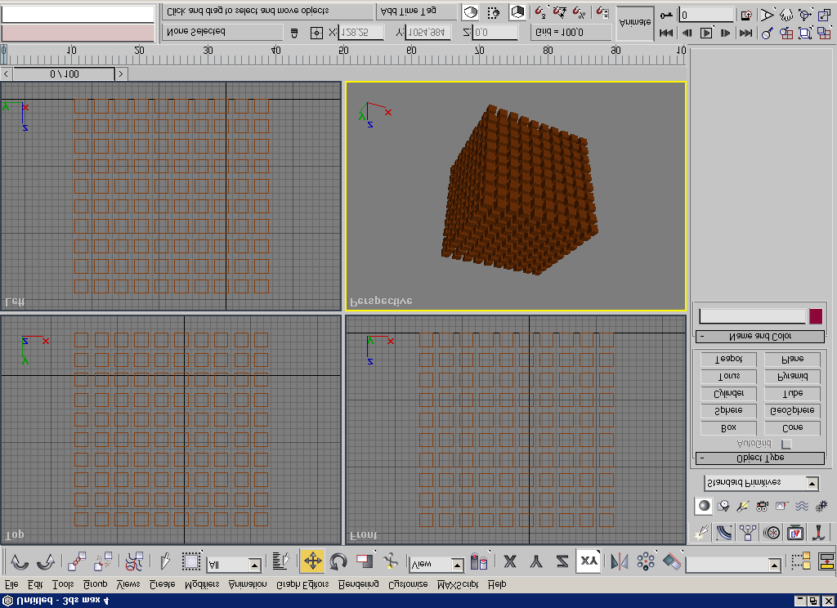
Task: Toggle the 3D Snap magnet button
Action: click(541, 11)
